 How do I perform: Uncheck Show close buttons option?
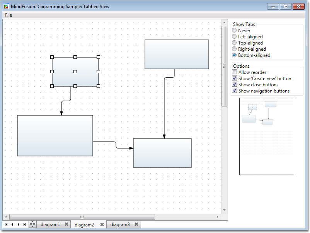(234, 85)
